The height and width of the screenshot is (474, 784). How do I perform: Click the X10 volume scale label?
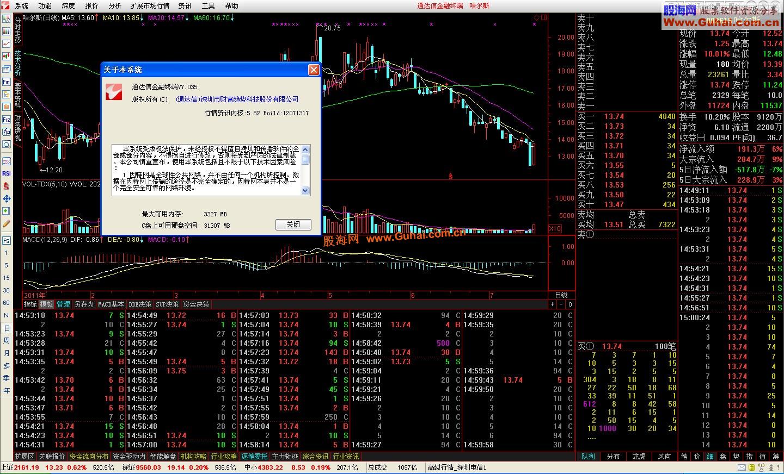[x=555, y=229]
